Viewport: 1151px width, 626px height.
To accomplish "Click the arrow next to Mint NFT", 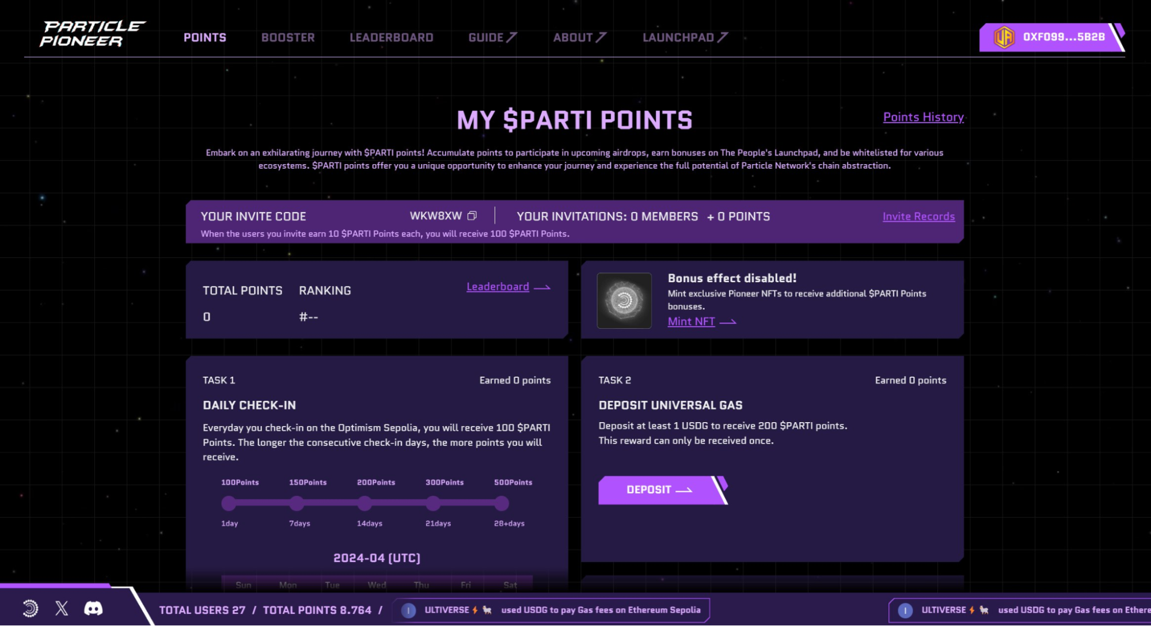I will tap(728, 322).
